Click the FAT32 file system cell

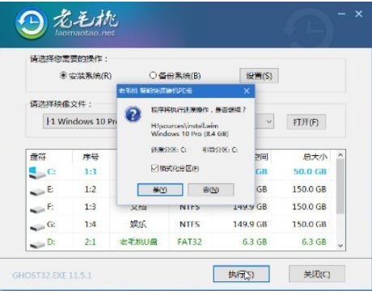(189, 242)
